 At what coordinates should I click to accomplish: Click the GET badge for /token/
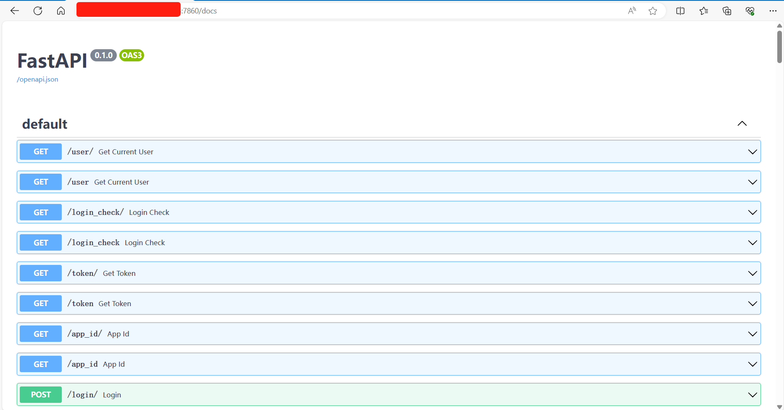41,273
